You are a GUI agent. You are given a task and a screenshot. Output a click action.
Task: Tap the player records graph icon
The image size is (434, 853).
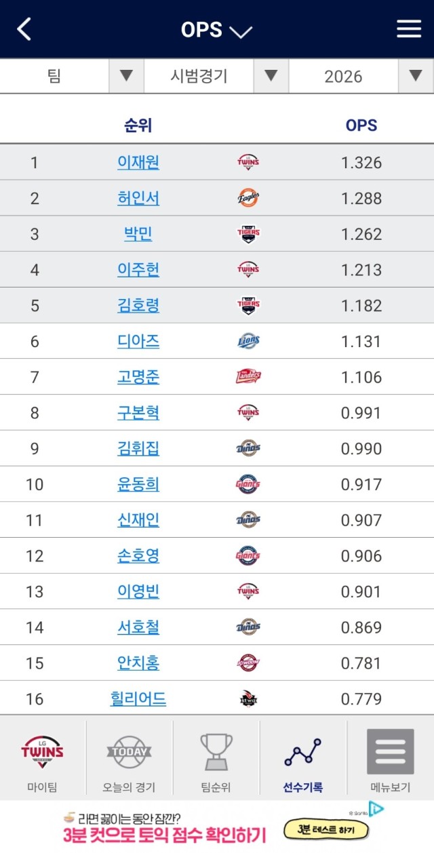[302, 751]
